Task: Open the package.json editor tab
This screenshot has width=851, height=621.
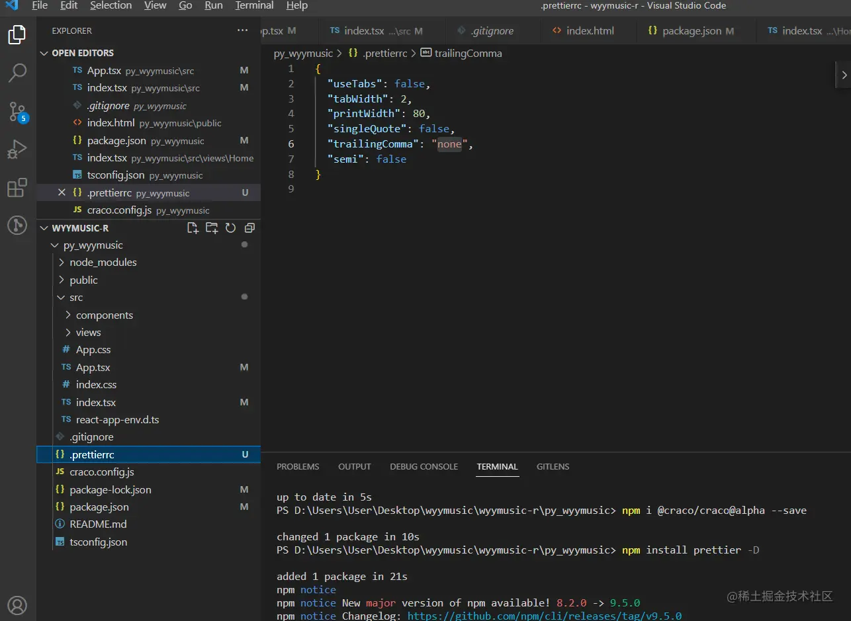Action: click(691, 31)
